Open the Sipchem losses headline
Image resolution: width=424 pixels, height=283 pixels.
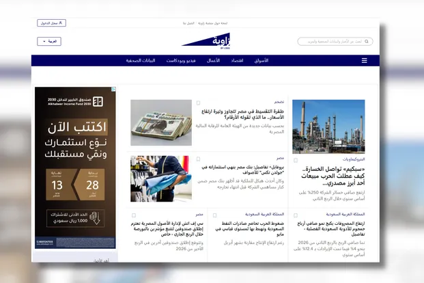tap(333, 176)
